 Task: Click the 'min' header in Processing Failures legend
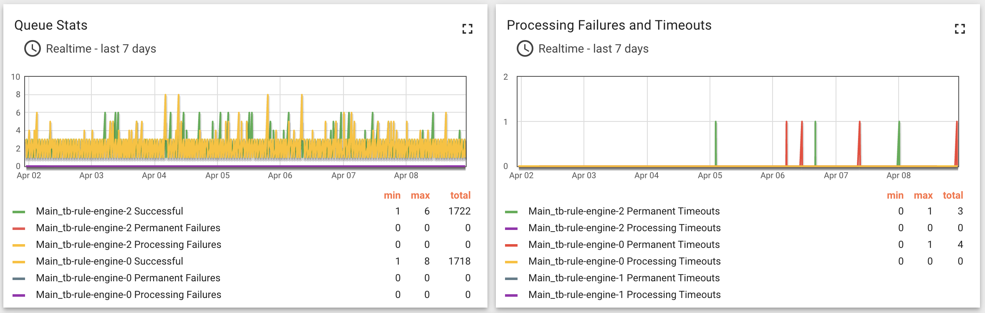click(895, 195)
